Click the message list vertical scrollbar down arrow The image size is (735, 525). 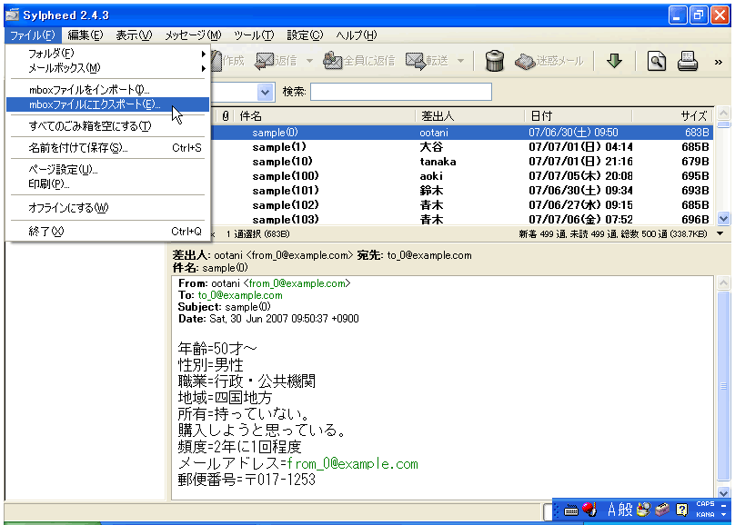pos(723,218)
